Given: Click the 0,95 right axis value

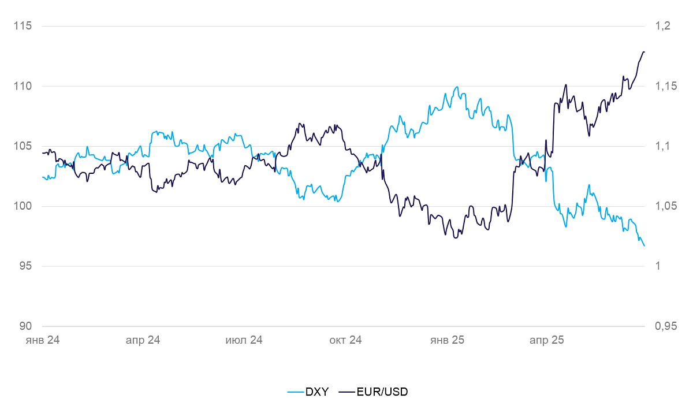Looking at the screenshot, I should pyautogui.click(x=665, y=326).
